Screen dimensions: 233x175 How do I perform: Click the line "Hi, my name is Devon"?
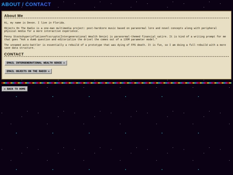[x=35, y=22]
